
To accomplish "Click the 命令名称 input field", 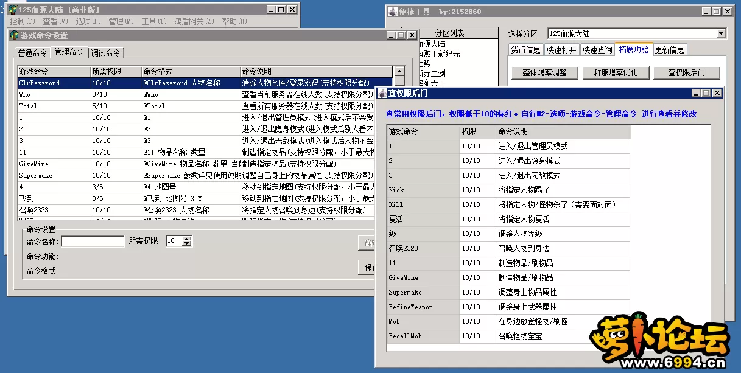I will pos(93,241).
